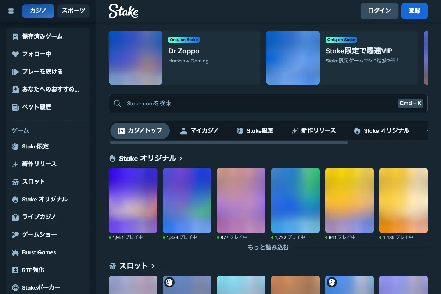Click the Dr Zappo banner thumbnail image

tap(136, 58)
